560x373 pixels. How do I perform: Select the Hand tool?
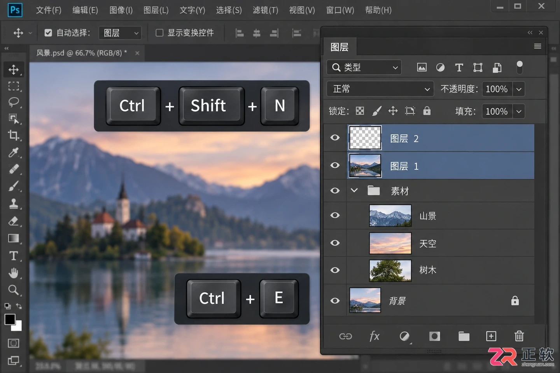14,273
